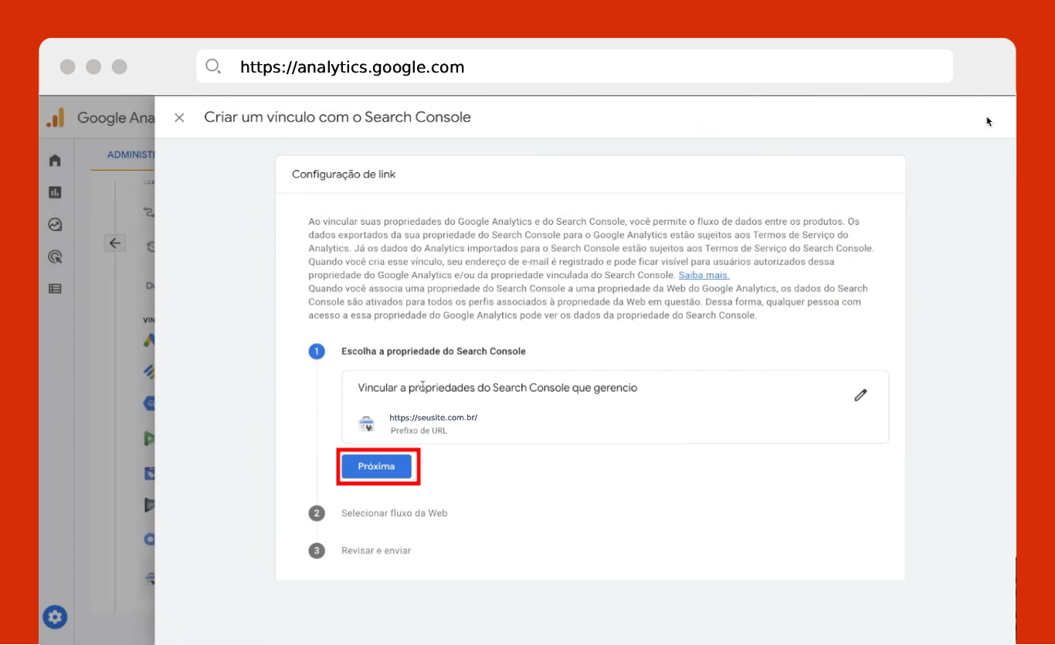This screenshot has height=645, width=1055.
Task: Open the Reports bar chart icon
Action: click(x=55, y=192)
